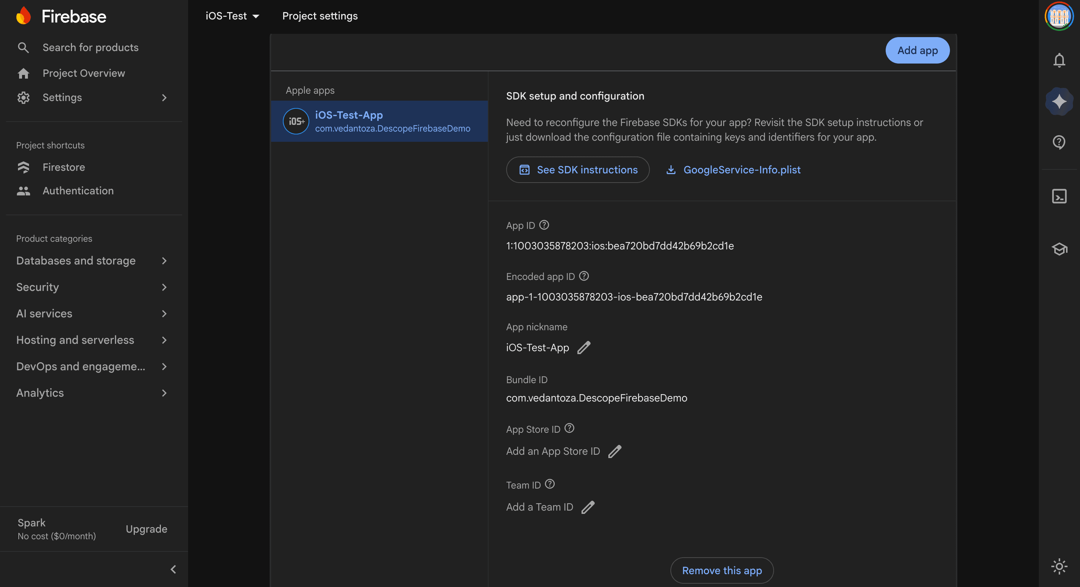Screen dimensions: 1080x587
Task: Click the Encoded app ID help icon
Action: pos(584,276)
